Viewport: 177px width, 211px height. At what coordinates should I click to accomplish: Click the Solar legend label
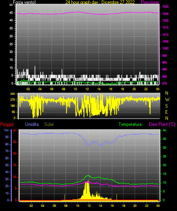click(49, 124)
